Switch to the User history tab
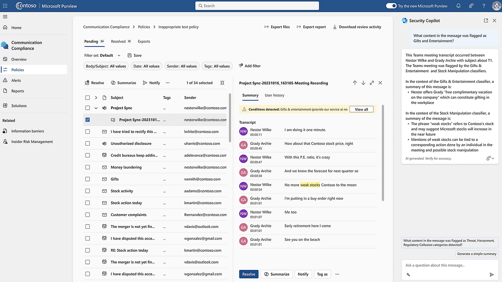This screenshot has height=282, width=502. click(x=274, y=95)
